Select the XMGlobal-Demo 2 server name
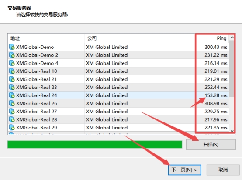Screen dimensions: 242x180 click(37, 55)
